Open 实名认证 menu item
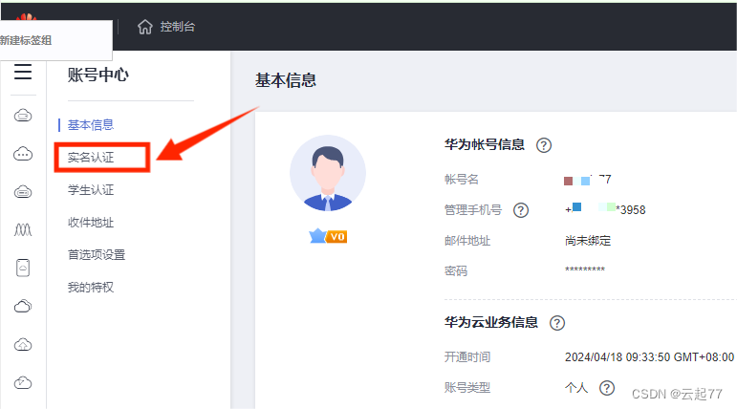Screen dimensions: 737x409 point(91,158)
